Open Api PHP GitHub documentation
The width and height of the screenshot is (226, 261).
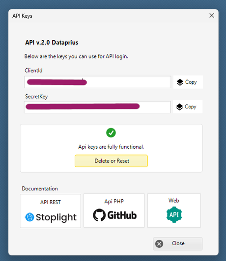114,210
